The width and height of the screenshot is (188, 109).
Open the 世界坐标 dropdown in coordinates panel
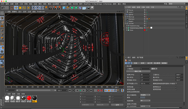(88, 105)
